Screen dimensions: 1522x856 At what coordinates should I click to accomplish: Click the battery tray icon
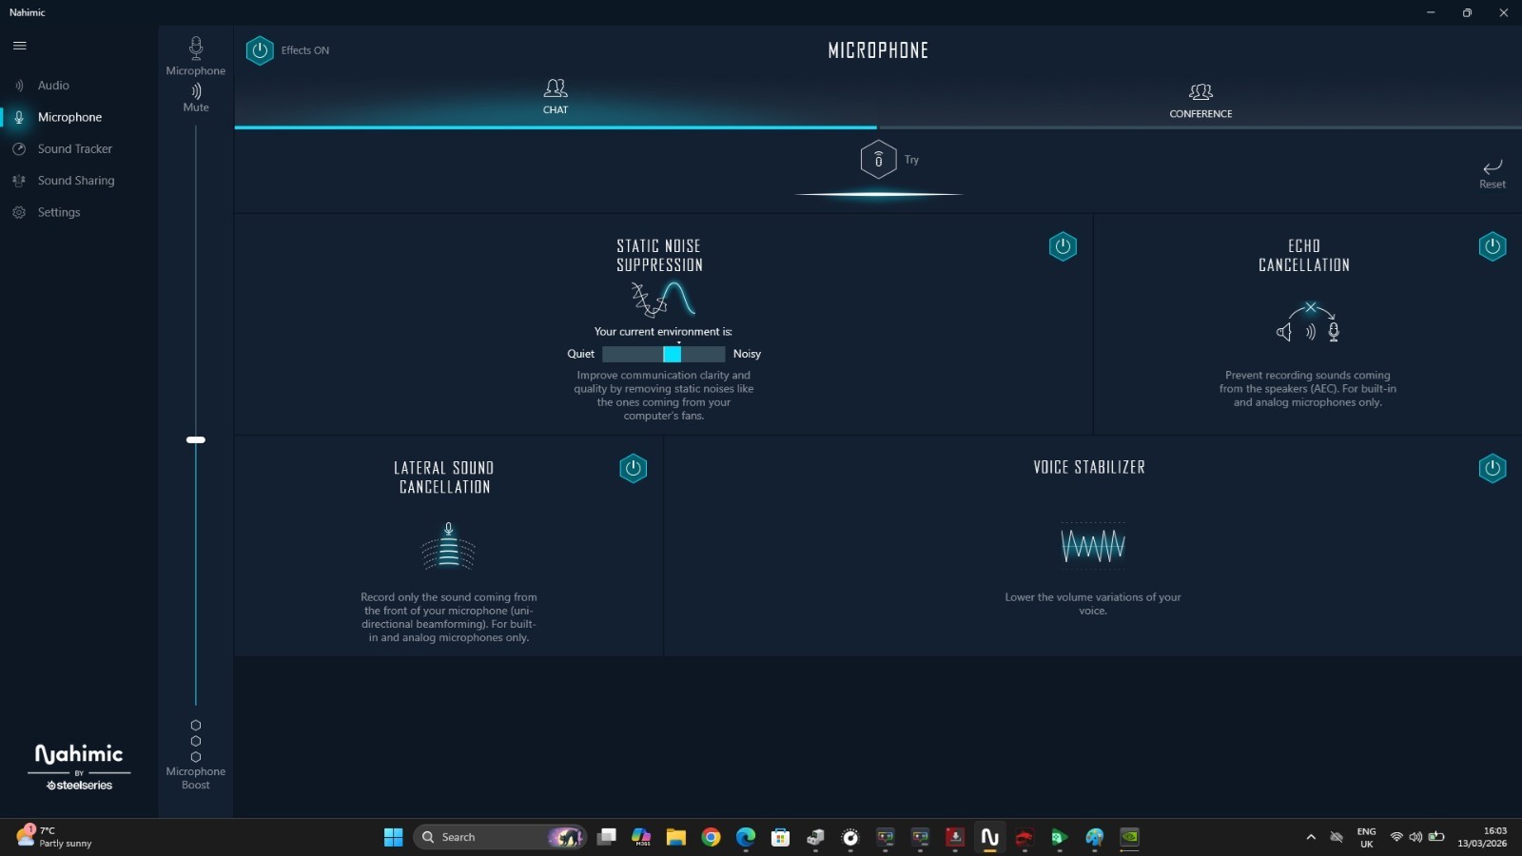coord(1436,837)
